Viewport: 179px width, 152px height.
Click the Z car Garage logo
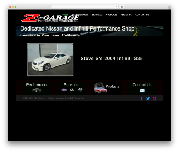(x=50, y=18)
